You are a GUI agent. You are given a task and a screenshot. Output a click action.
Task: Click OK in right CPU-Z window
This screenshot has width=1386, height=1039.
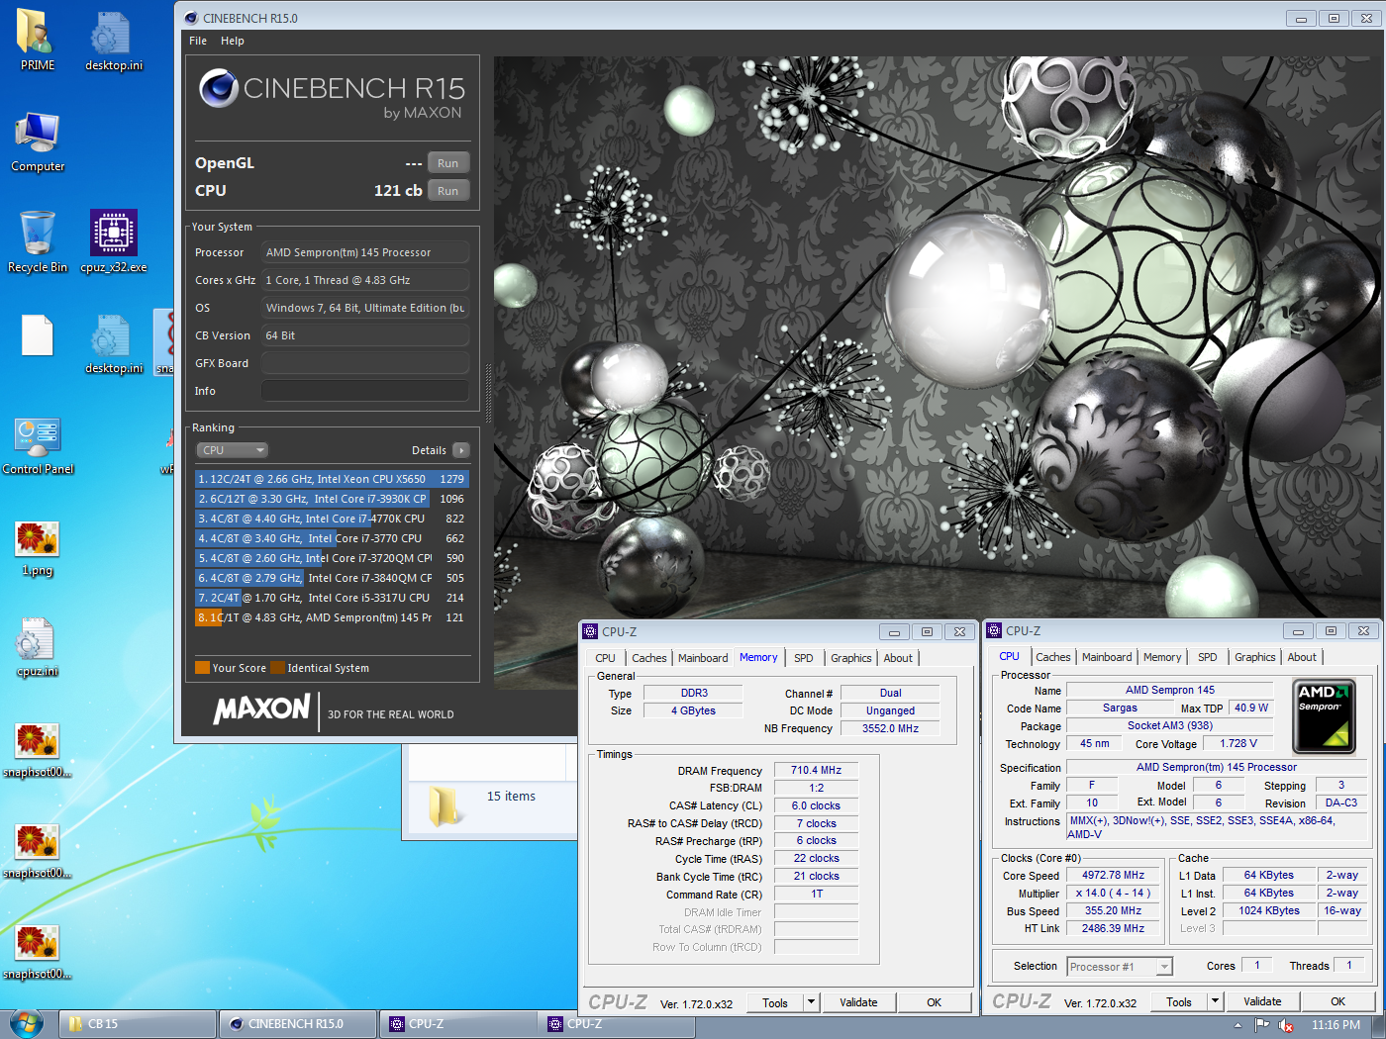(1337, 1001)
